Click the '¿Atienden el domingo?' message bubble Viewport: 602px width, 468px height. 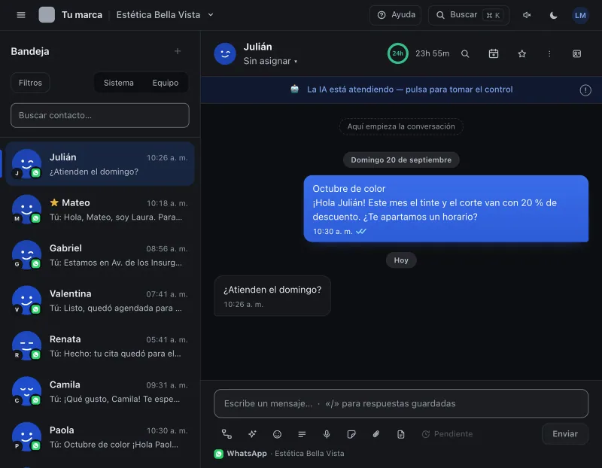(272, 296)
